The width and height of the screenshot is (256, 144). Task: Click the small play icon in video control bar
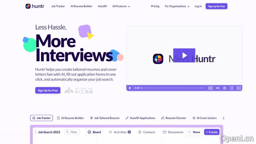click(130, 88)
